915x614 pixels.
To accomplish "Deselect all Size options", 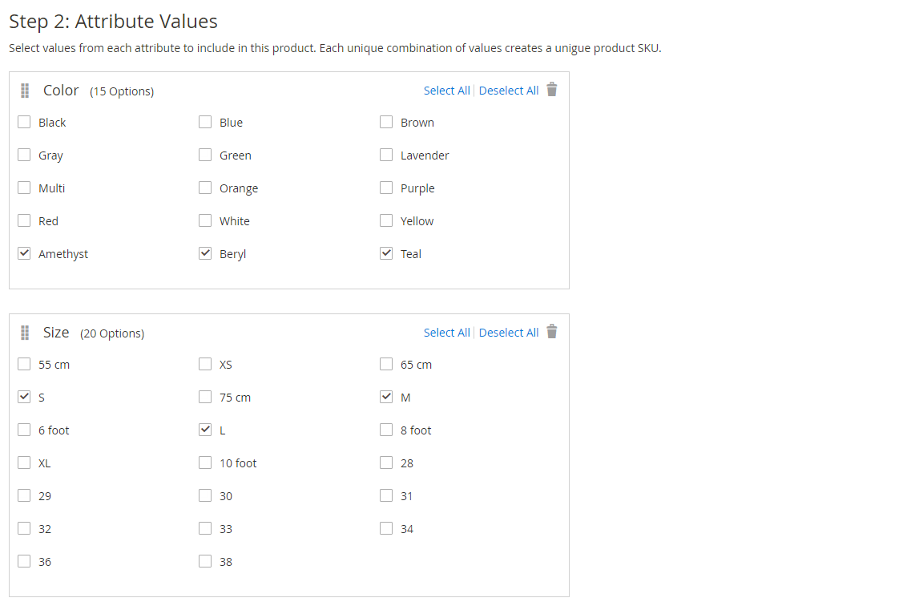I will pyautogui.click(x=508, y=333).
